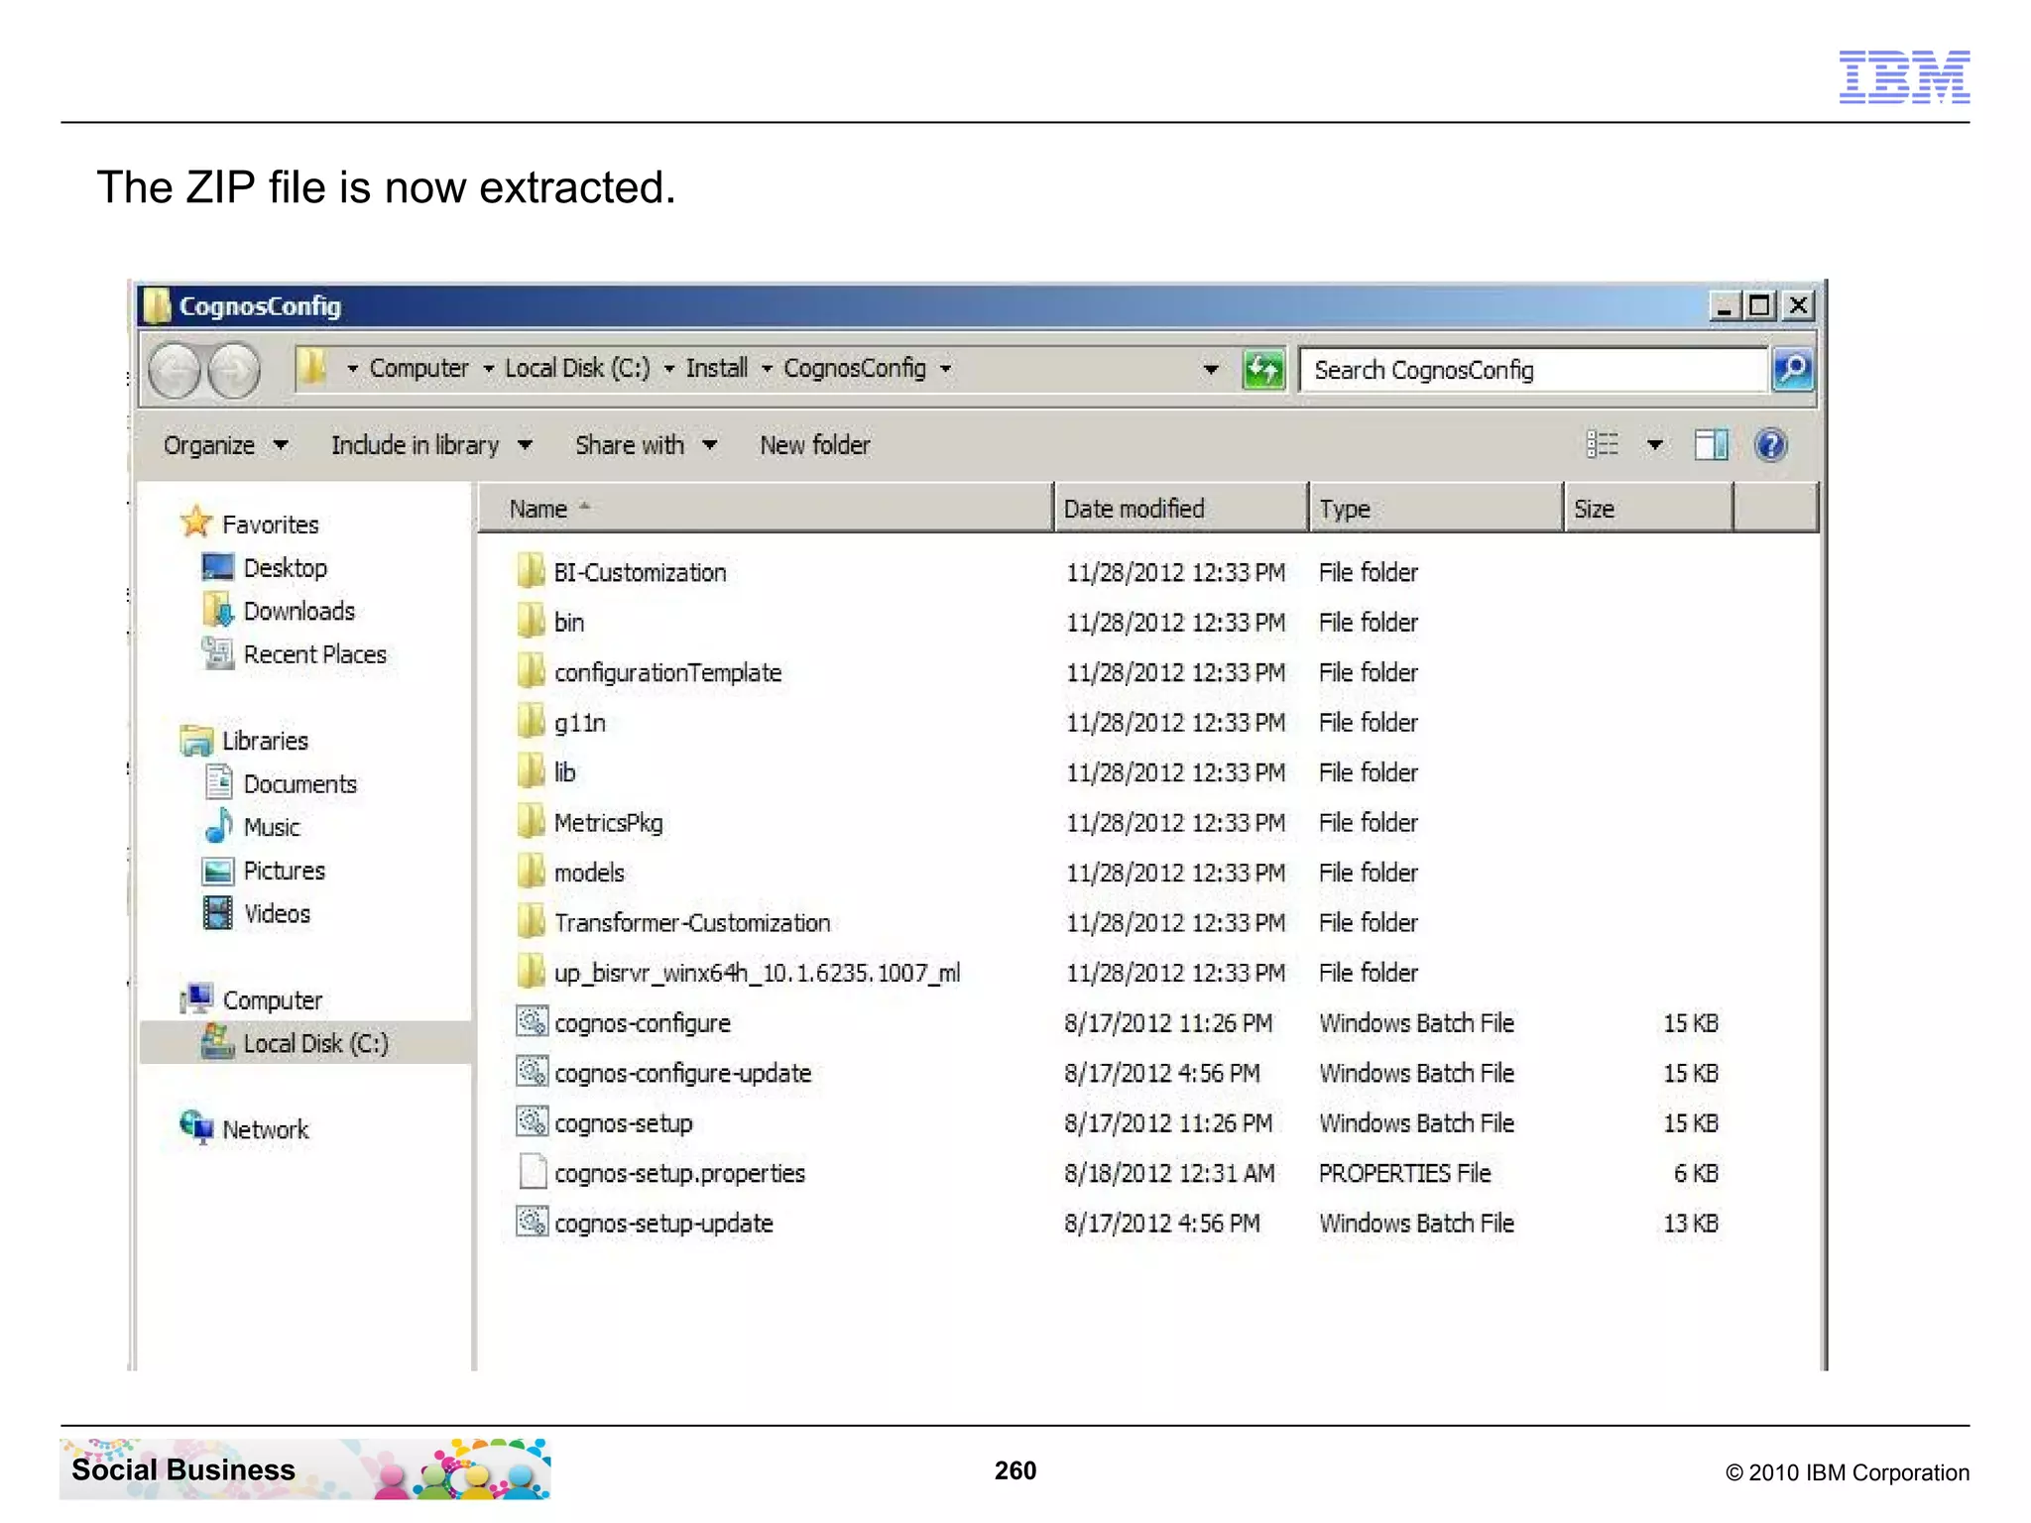2031x1523 pixels.
Task: Select the cognos-setup batch file icon
Action: tap(532, 1121)
